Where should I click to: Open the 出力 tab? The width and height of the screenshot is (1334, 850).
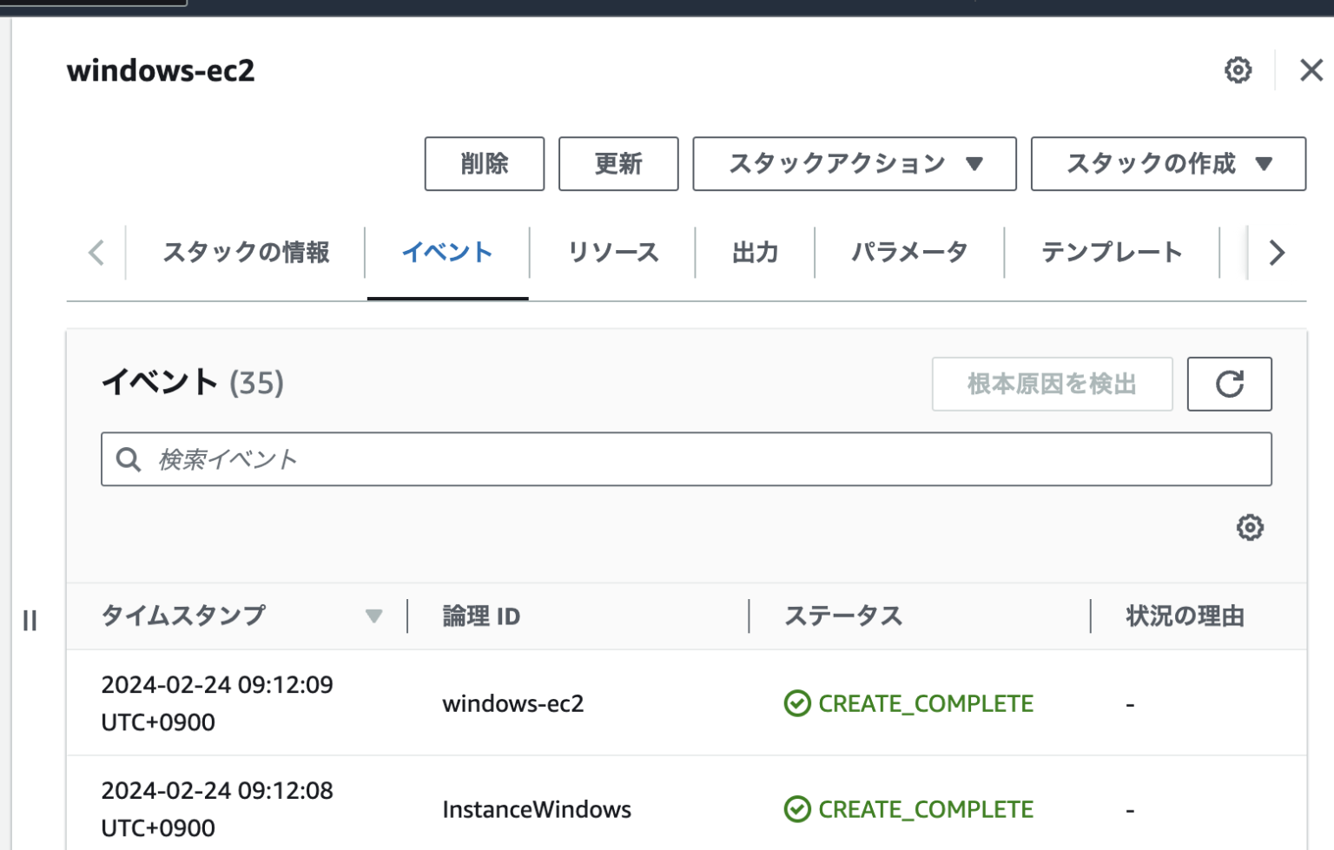[x=752, y=253]
